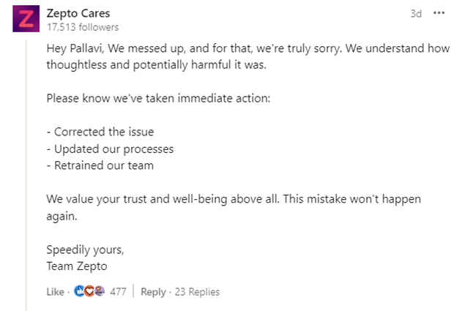The height and width of the screenshot is (311, 454).
Task: Click the 3d timestamp
Action: tap(416, 14)
